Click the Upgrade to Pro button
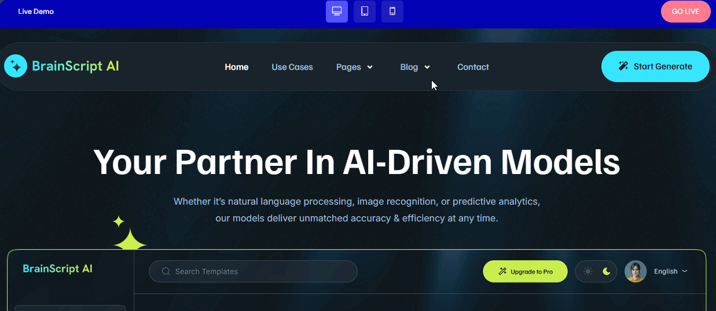The height and width of the screenshot is (311, 716). coord(525,271)
